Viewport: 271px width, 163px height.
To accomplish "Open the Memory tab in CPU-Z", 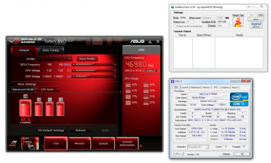I will [206, 88].
